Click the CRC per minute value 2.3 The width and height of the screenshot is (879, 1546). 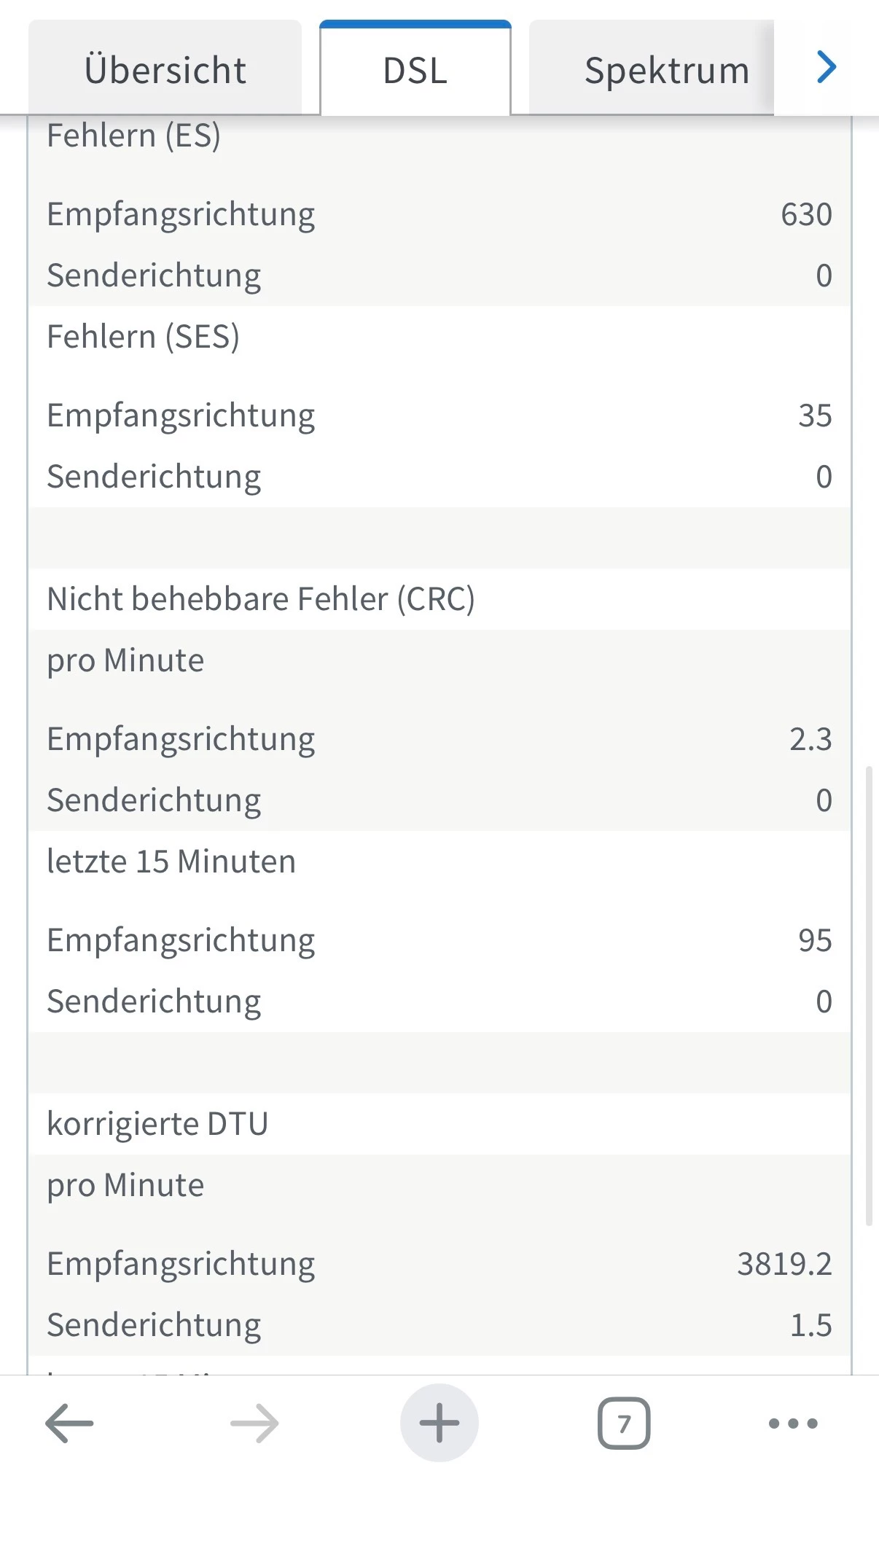click(x=810, y=739)
